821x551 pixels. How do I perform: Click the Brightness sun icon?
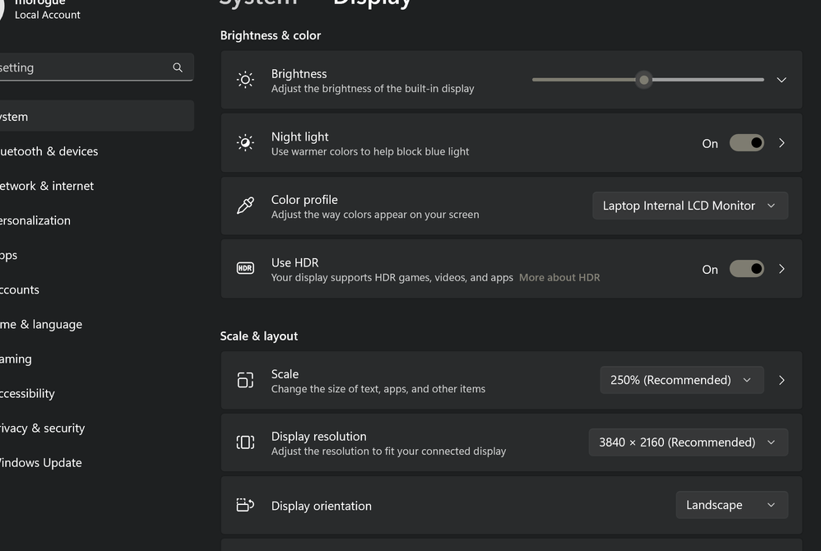[x=245, y=80]
